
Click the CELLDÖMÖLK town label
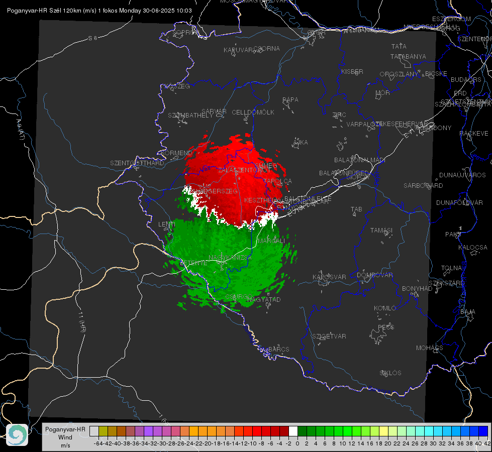point(253,112)
